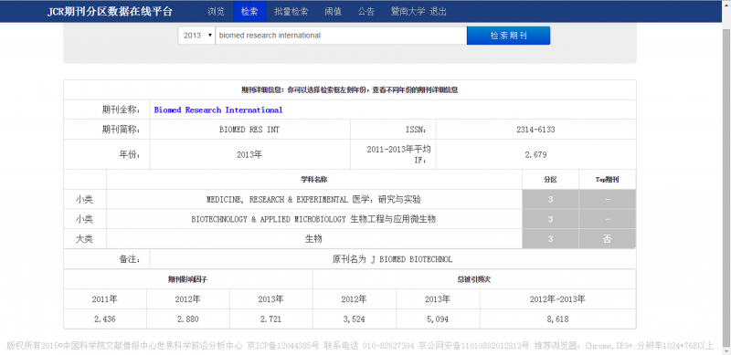Open the 浏览 browse menu item

click(216, 12)
